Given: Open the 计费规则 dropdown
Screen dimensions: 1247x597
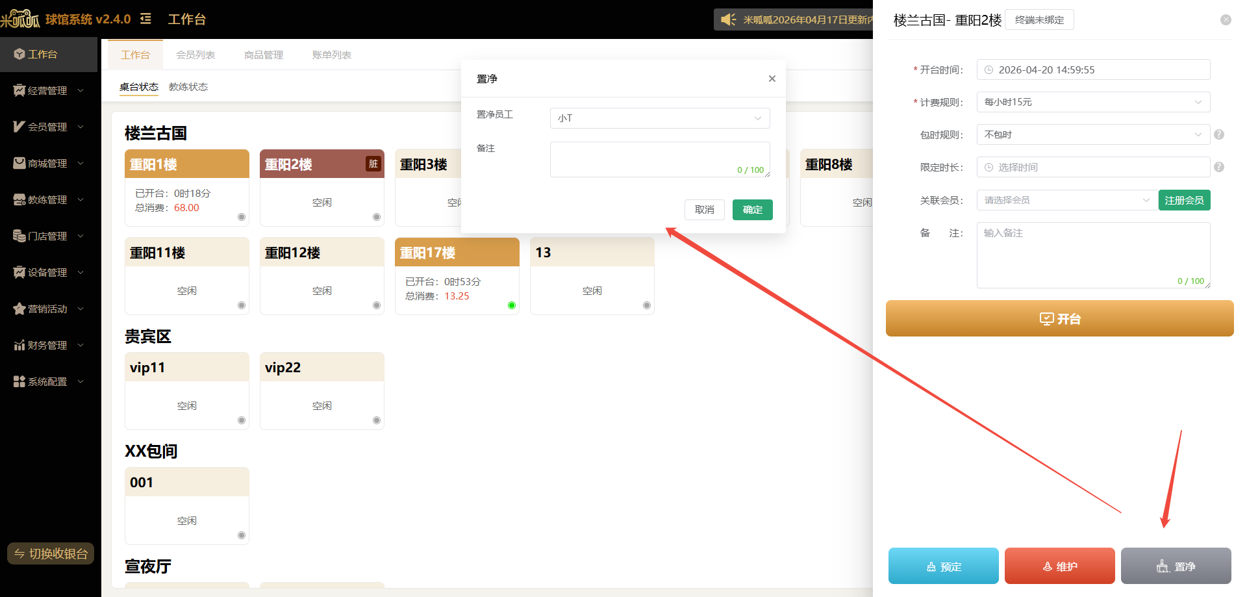Looking at the screenshot, I should point(1093,102).
